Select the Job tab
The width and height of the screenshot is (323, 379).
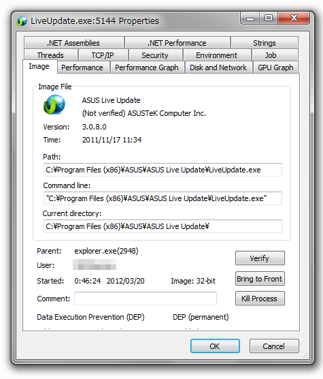click(275, 55)
